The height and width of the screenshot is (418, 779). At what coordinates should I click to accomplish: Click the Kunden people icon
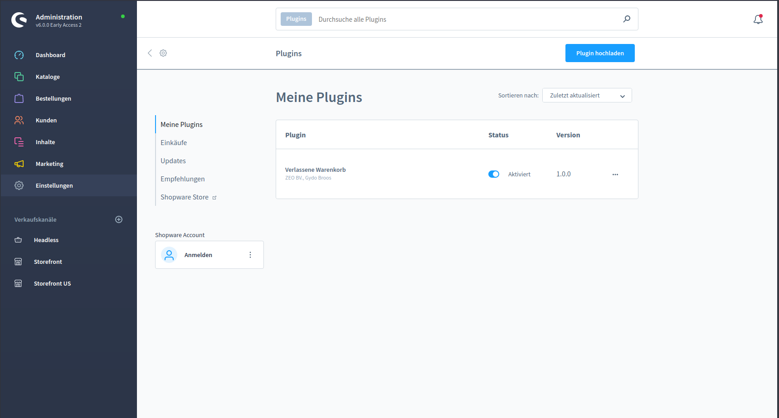point(19,120)
